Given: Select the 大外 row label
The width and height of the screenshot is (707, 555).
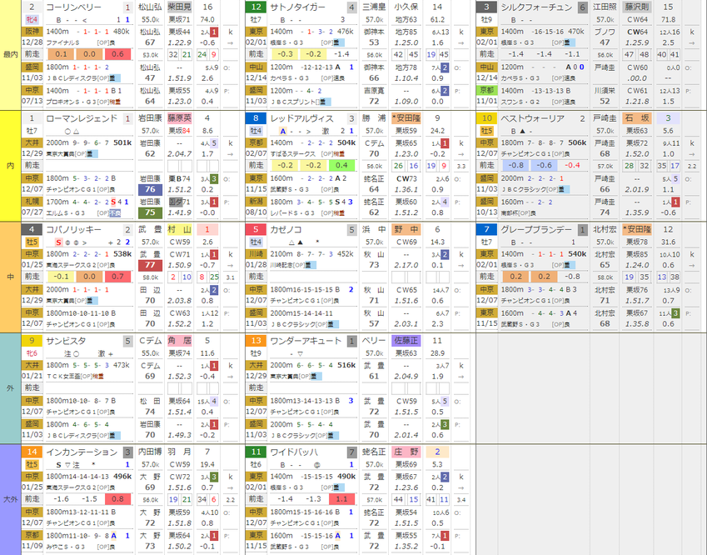Looking at the screenshot, I should click(x=10, y=499).
